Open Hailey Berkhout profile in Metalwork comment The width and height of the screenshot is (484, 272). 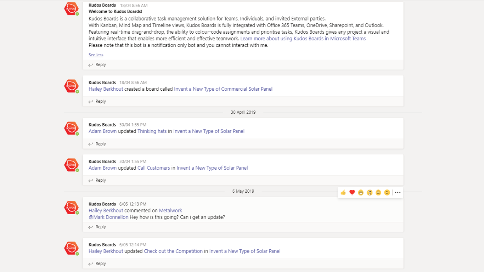coord(106,211)
